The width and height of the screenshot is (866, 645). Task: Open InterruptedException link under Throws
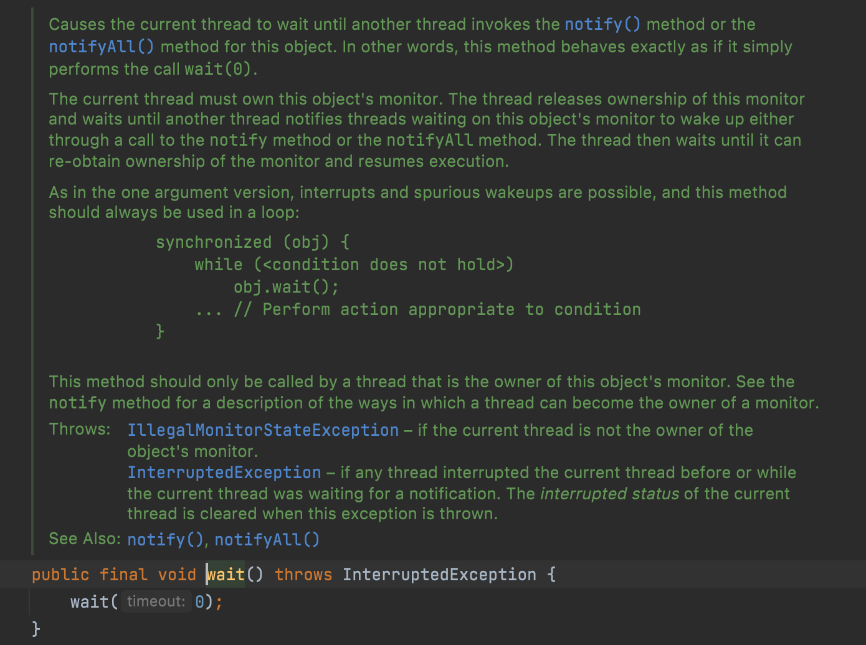224,473
